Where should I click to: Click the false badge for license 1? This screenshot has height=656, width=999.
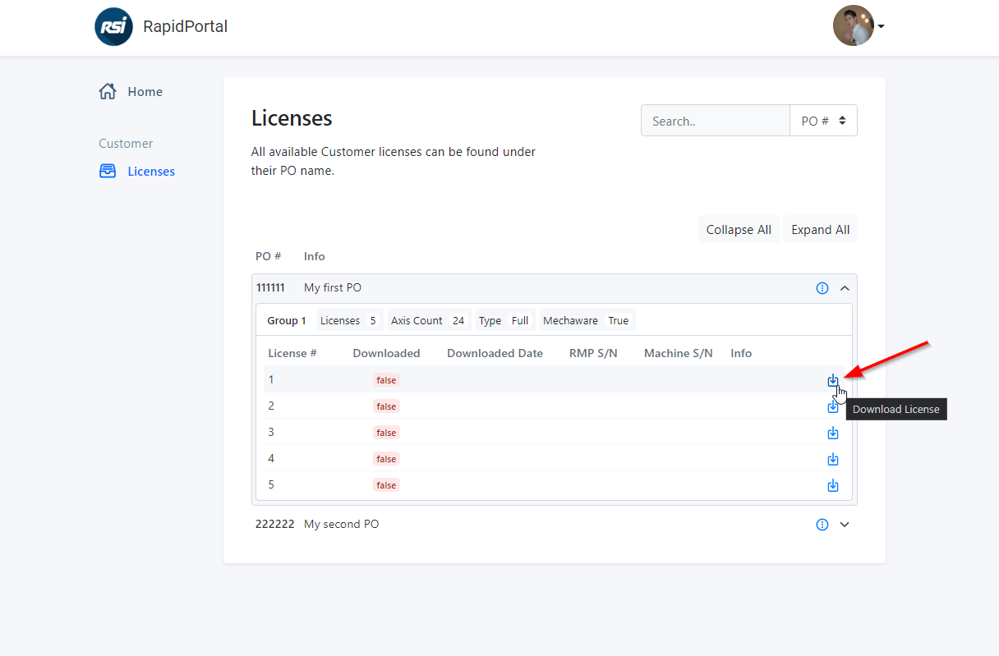tap(386, 380)
